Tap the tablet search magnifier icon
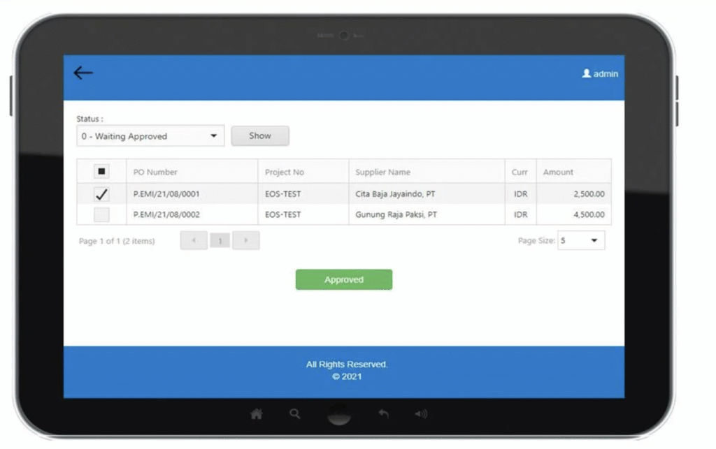The width and height of the screenshot is (716, 449). coord(295,414)
